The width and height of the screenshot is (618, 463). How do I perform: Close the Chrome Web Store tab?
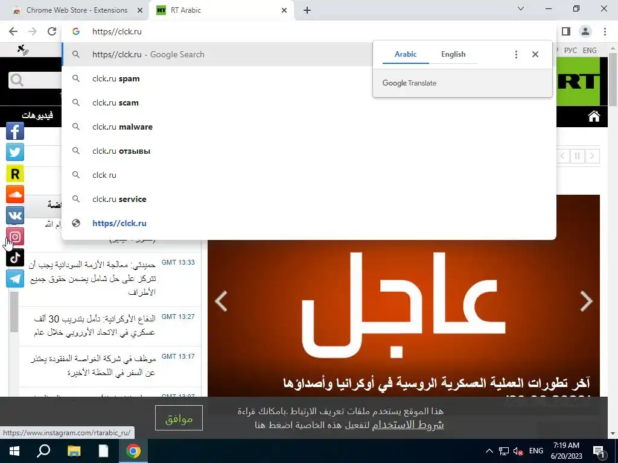point(140,10)
